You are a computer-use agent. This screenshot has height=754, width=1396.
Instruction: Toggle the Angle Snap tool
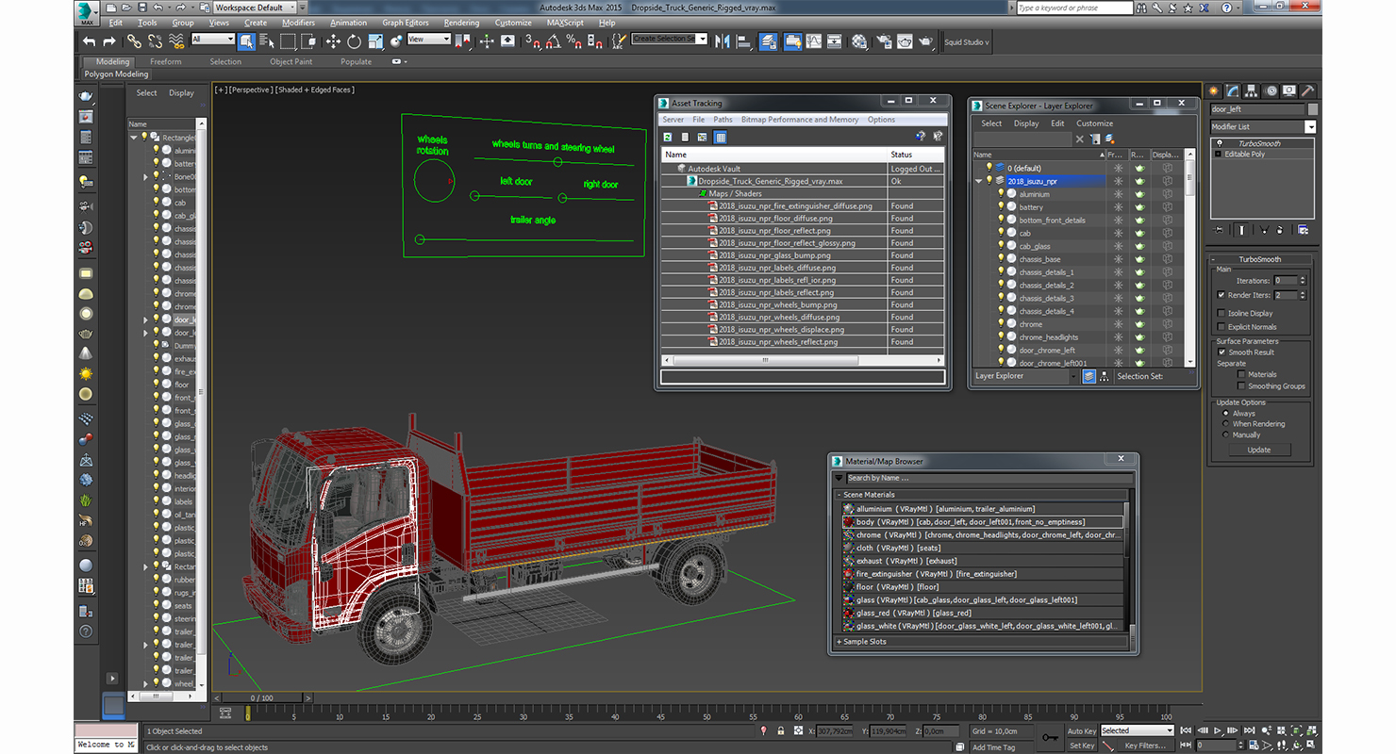[553, 41]
